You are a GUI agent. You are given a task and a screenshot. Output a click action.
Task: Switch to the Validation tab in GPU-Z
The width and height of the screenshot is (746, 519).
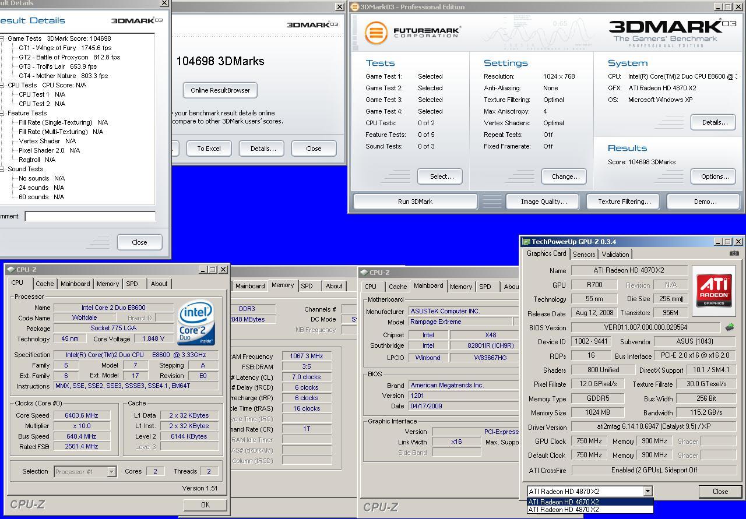click(615, 255)
